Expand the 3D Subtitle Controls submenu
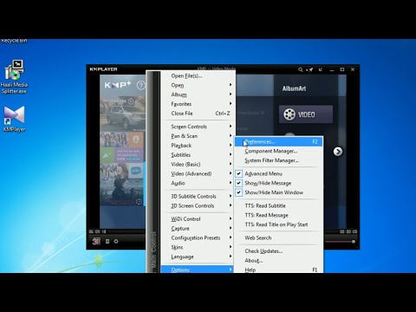The image size is (416, 312). tap(198, 196)
